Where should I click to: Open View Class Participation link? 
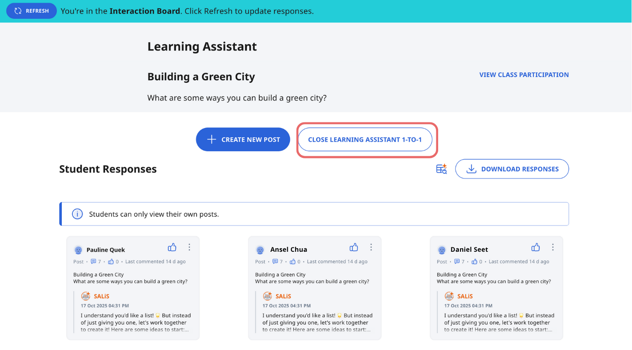click(524, 75)
